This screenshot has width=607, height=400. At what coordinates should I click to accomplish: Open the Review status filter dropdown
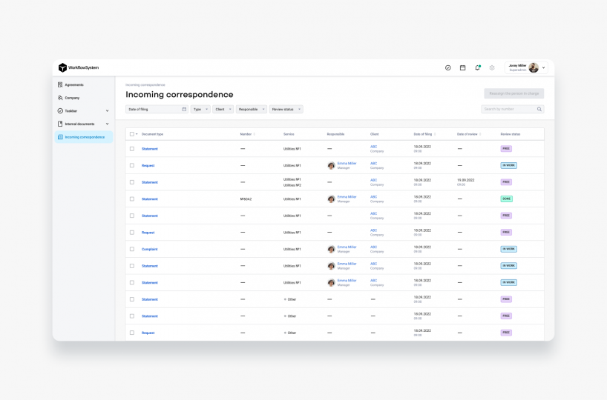click(286, 109)
